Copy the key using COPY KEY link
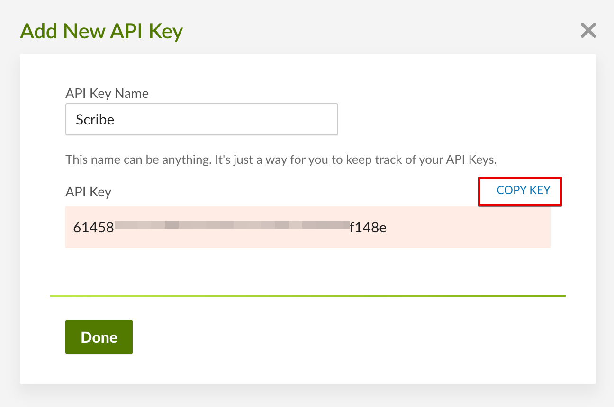 click(523, 190)
